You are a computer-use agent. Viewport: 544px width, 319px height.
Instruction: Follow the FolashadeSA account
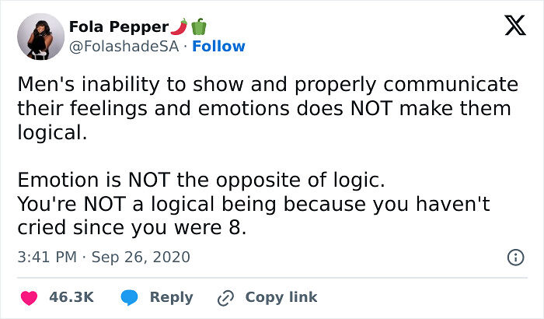(x=218, y=46)
